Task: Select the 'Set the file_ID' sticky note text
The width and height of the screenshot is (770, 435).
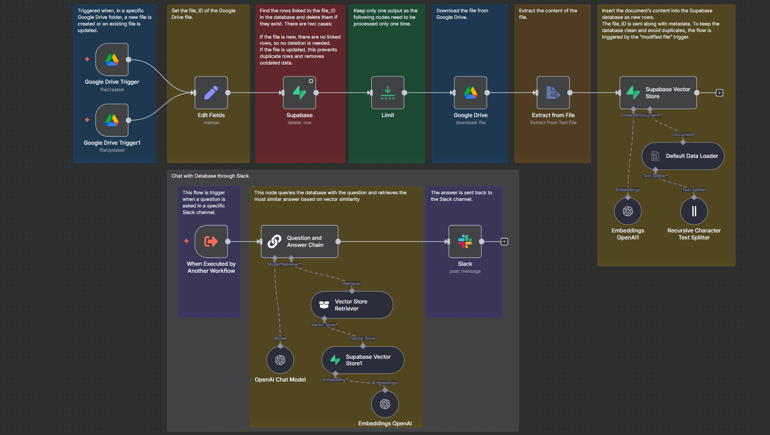Action: (x=203, y=14)
